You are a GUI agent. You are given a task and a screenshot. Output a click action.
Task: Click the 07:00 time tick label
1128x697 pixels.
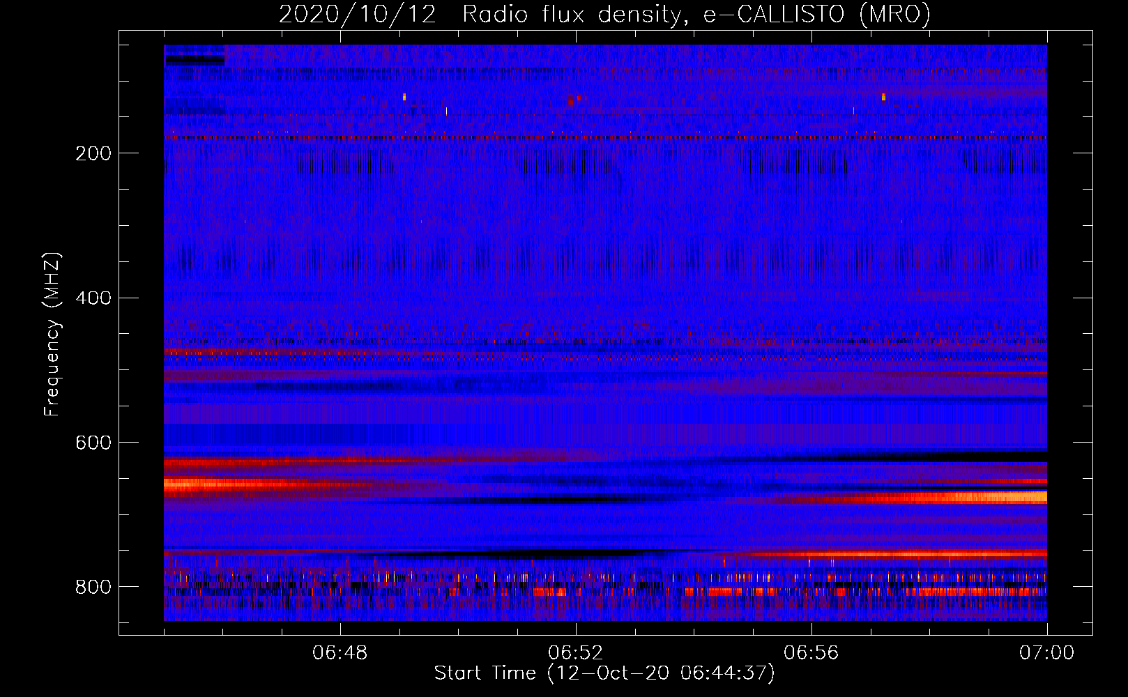[1046, 653]
